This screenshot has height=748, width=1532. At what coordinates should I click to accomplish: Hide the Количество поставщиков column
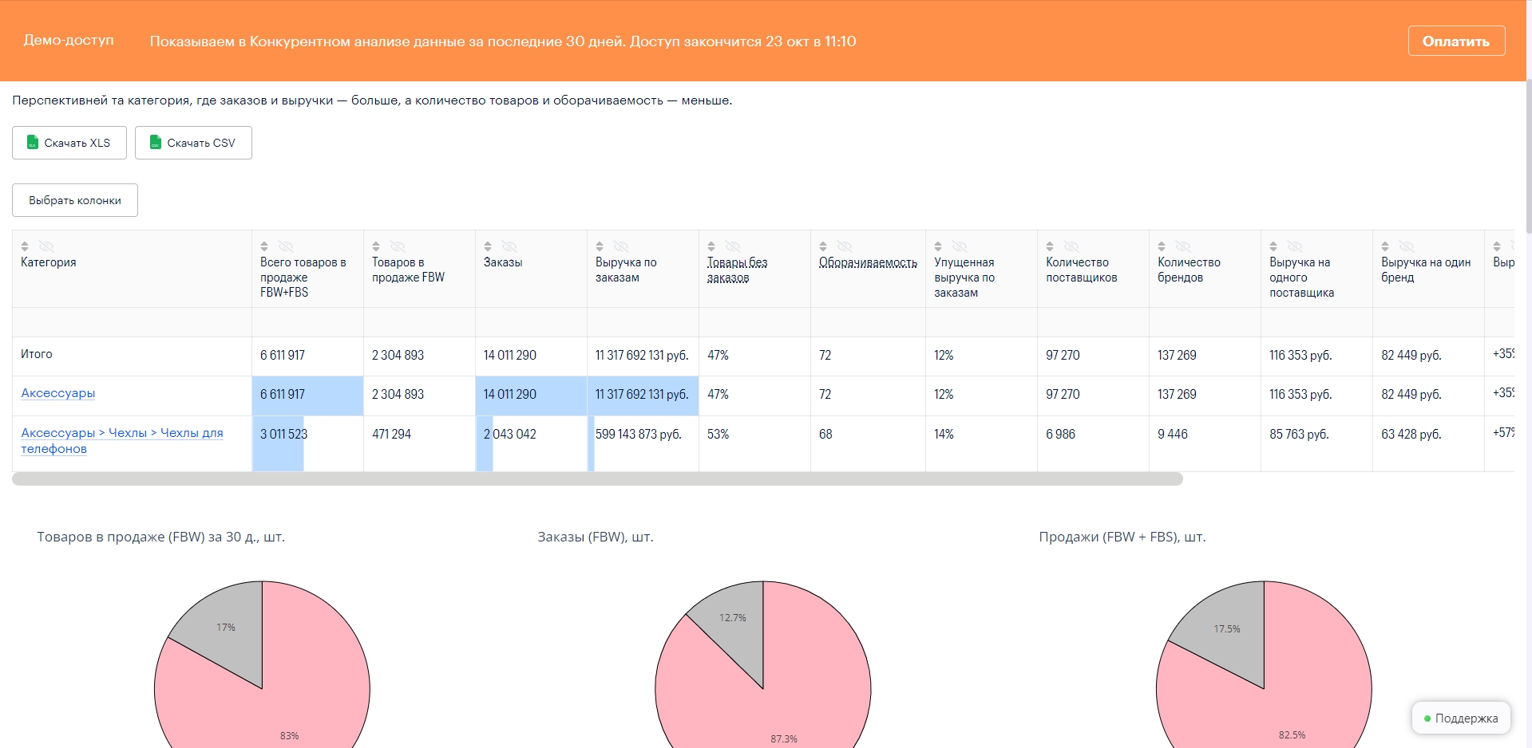pyautogui.click(x=1071, y=246)
